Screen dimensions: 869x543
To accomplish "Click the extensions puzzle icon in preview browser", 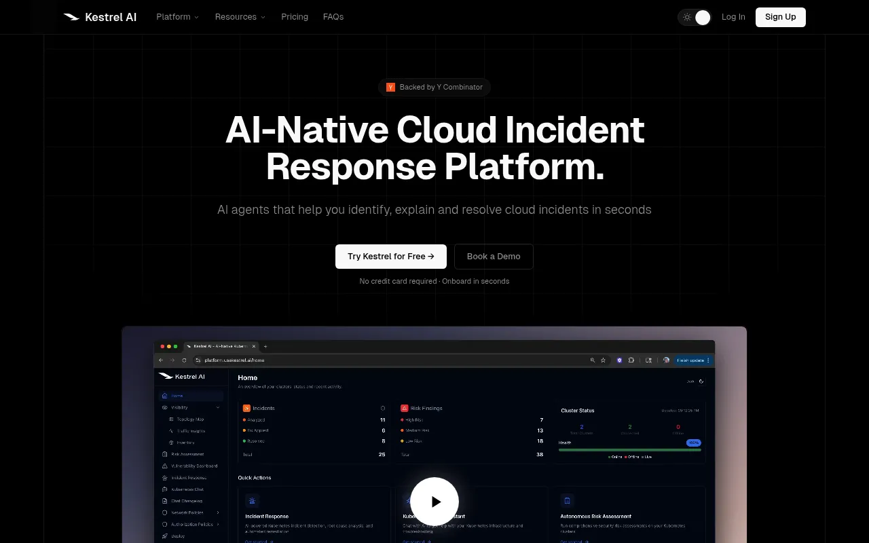I will [631, 360].
